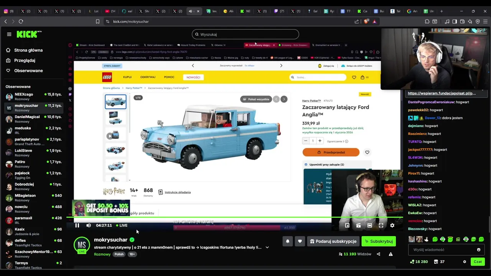Go back in the browser
The width and height of the screenshot is (491, 276).
click(6, 21)
